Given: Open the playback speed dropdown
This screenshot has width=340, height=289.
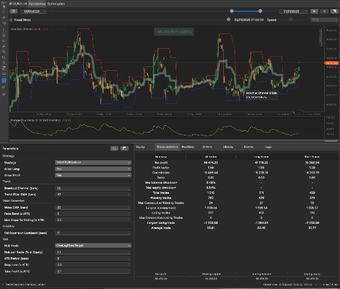Looking at the screenshot, I should point(324,20).
